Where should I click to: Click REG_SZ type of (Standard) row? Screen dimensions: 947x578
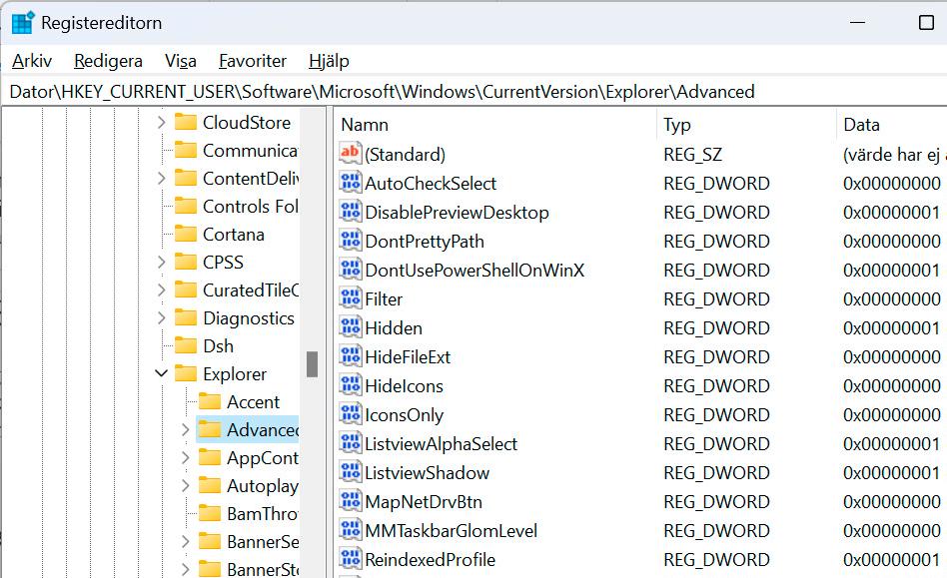[692, 155]
